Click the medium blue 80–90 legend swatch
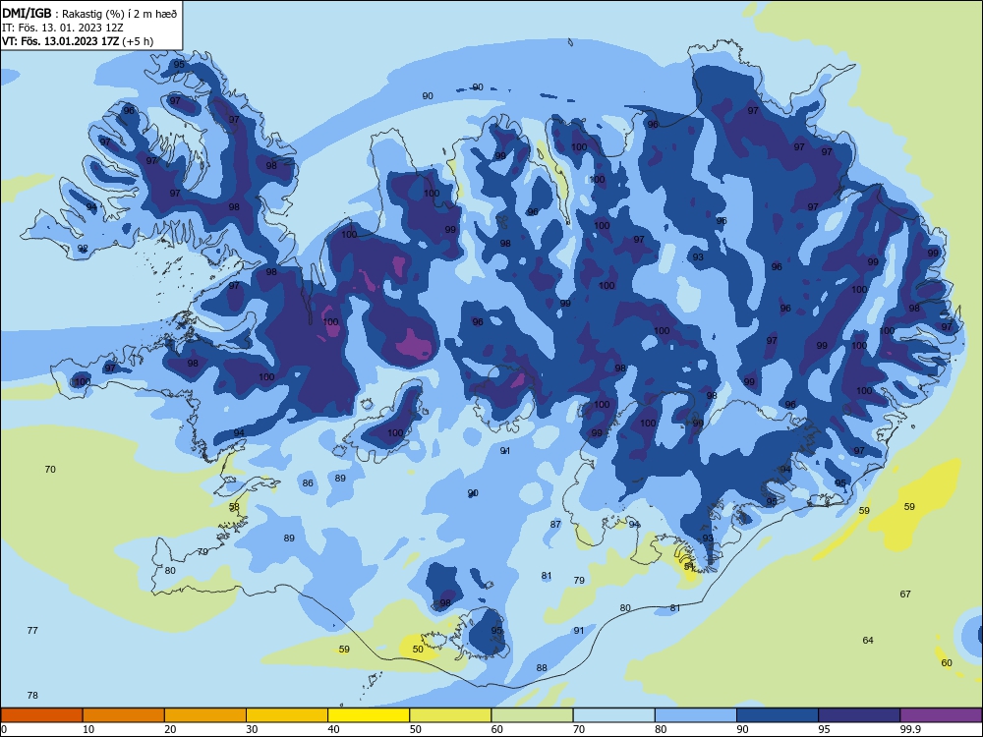This screenshot has width=983, height=737. [696, 715]
